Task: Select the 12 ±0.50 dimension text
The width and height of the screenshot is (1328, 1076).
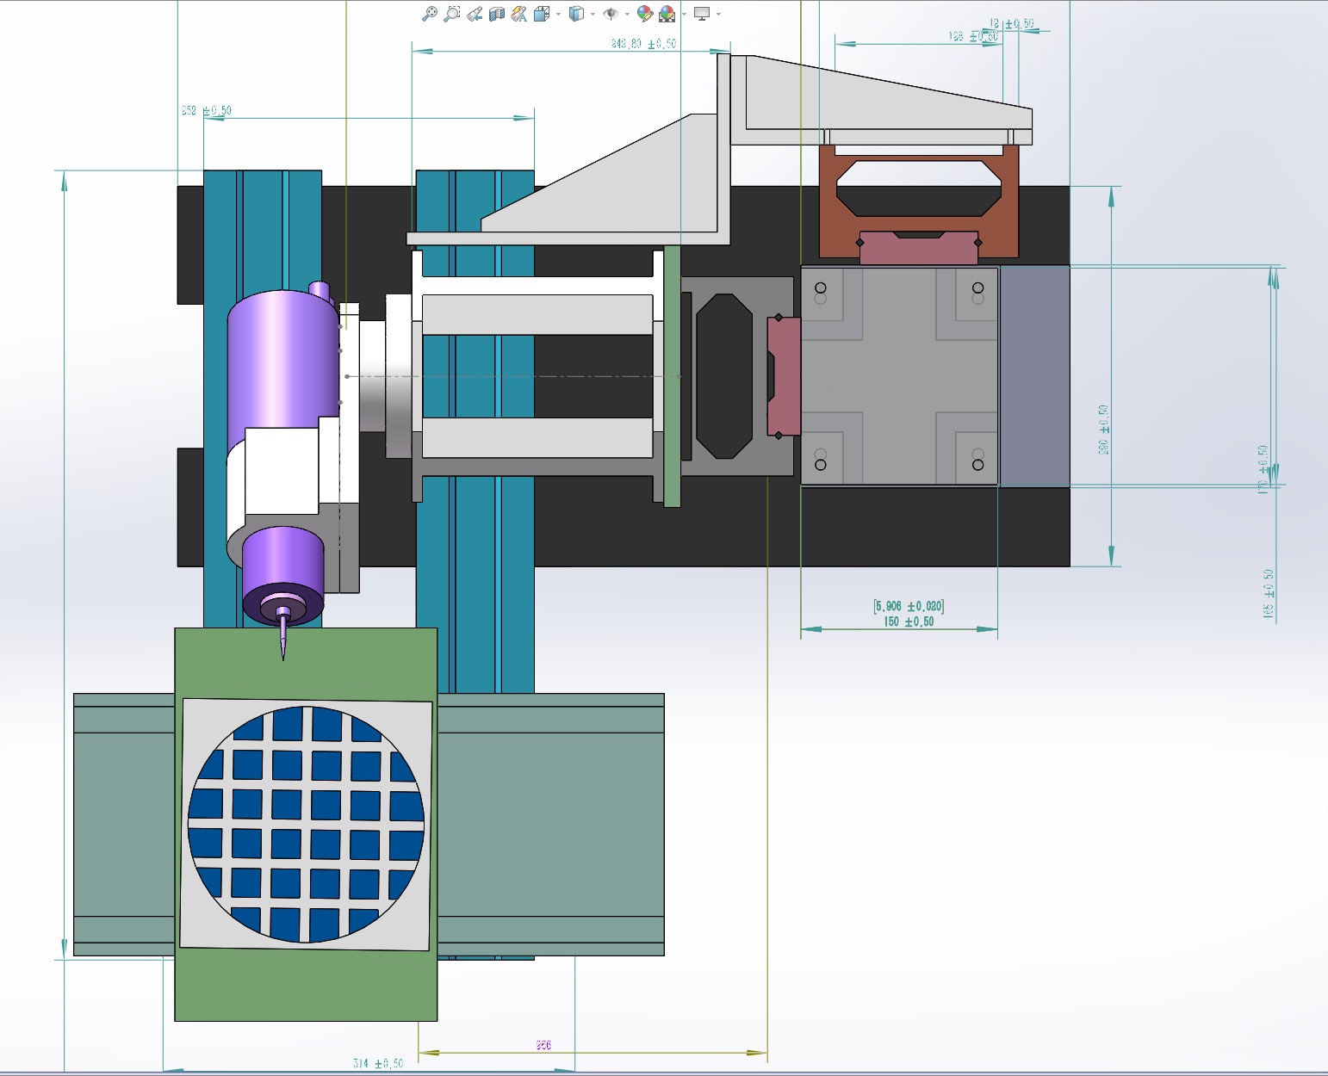Action: point(1011,24)
